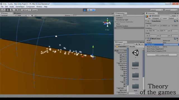The height and width of the screenshot is (100, 179).
Task: Switch to the Inspector tab
Action: 151,13
